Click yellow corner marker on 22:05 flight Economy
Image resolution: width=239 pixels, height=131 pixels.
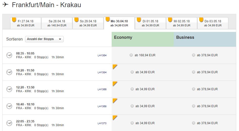(114, 117)
